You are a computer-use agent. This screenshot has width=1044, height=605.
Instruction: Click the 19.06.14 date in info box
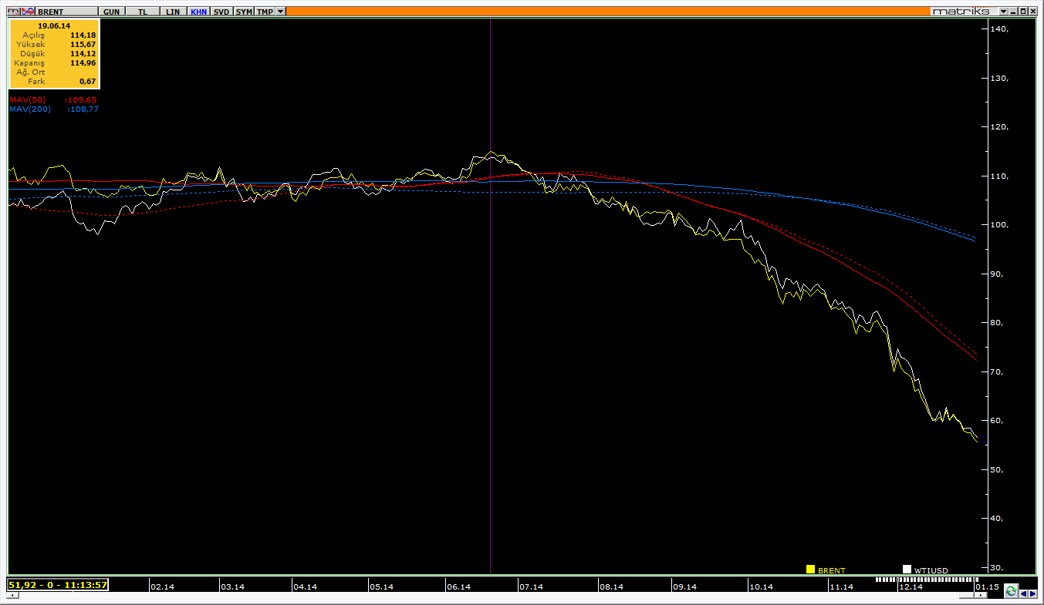tap(53, 25)
